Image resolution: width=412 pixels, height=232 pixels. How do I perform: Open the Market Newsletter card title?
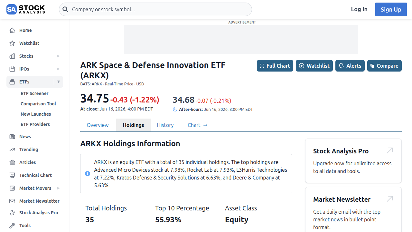click(x=342, y=199)
